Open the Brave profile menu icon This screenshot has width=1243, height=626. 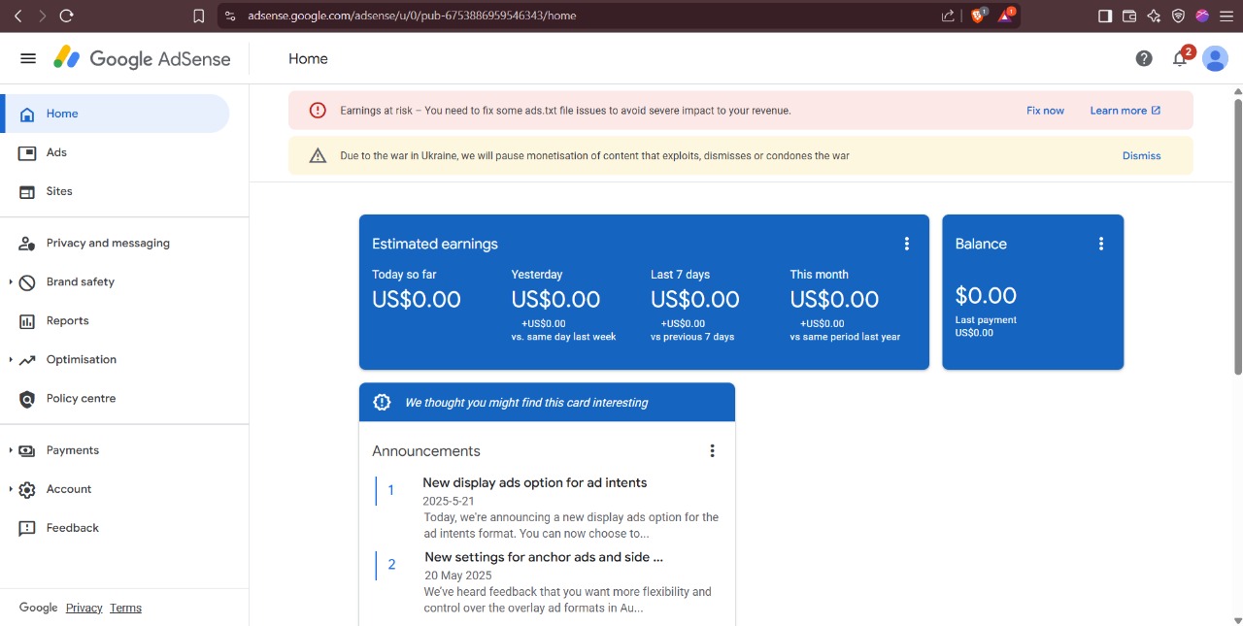(x=1202, y=16)
